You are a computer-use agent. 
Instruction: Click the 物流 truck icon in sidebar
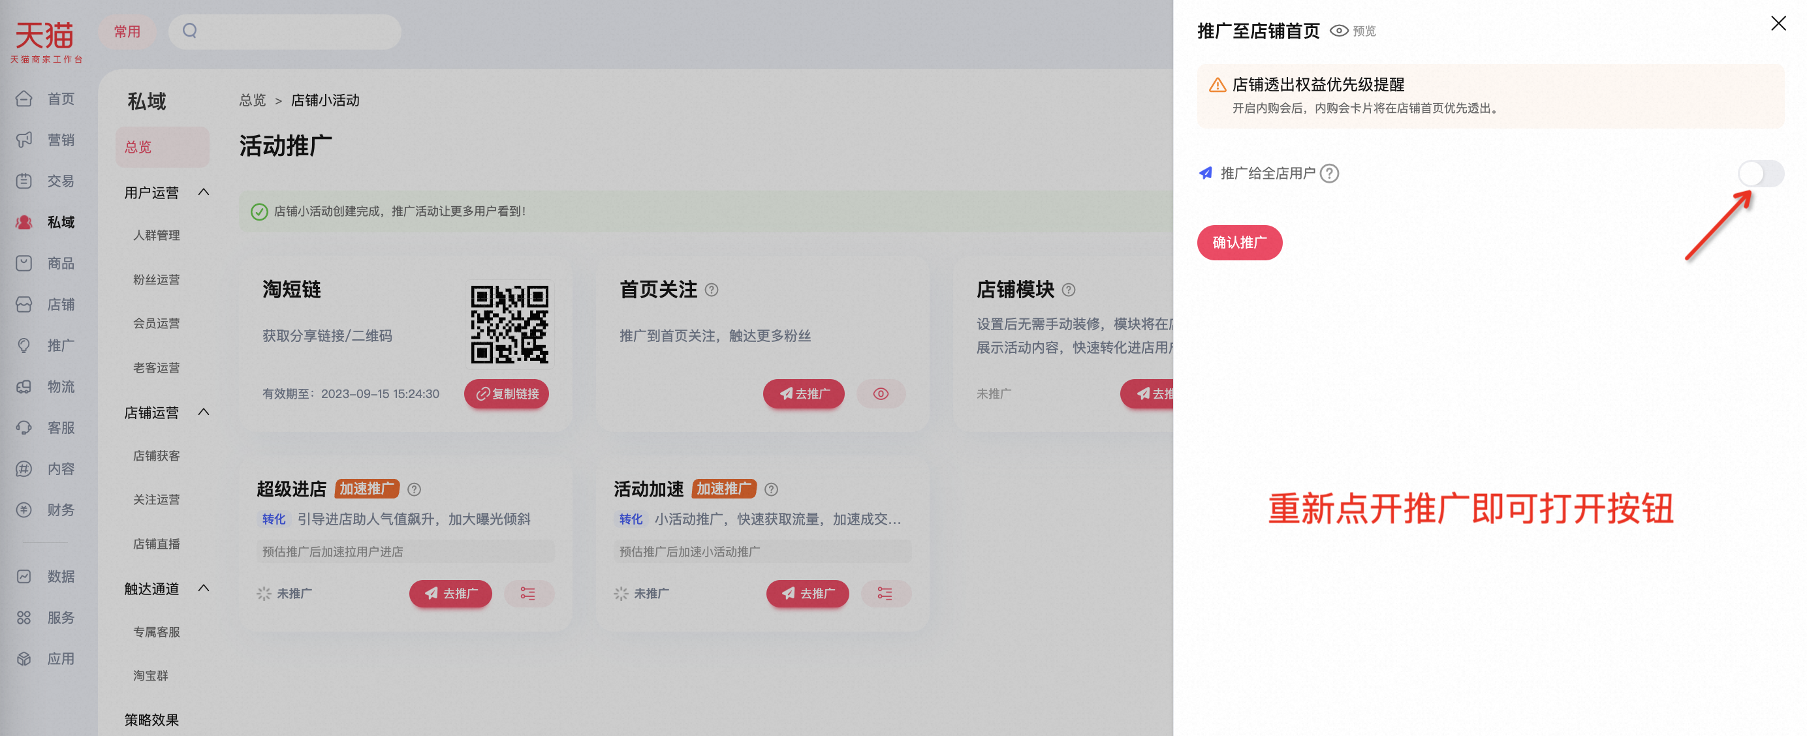24,387
